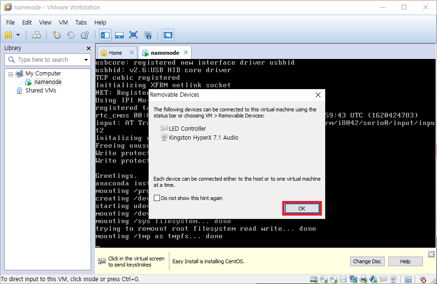Click the Shared VMs tree icon
This screenshot has height=284, width=437.
click(x=19, y=90)
